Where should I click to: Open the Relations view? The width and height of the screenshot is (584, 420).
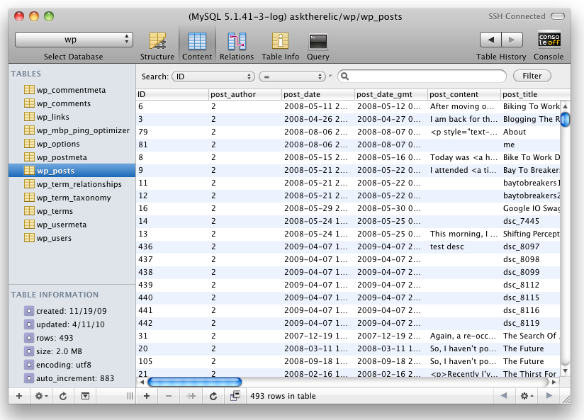(237, 45)
